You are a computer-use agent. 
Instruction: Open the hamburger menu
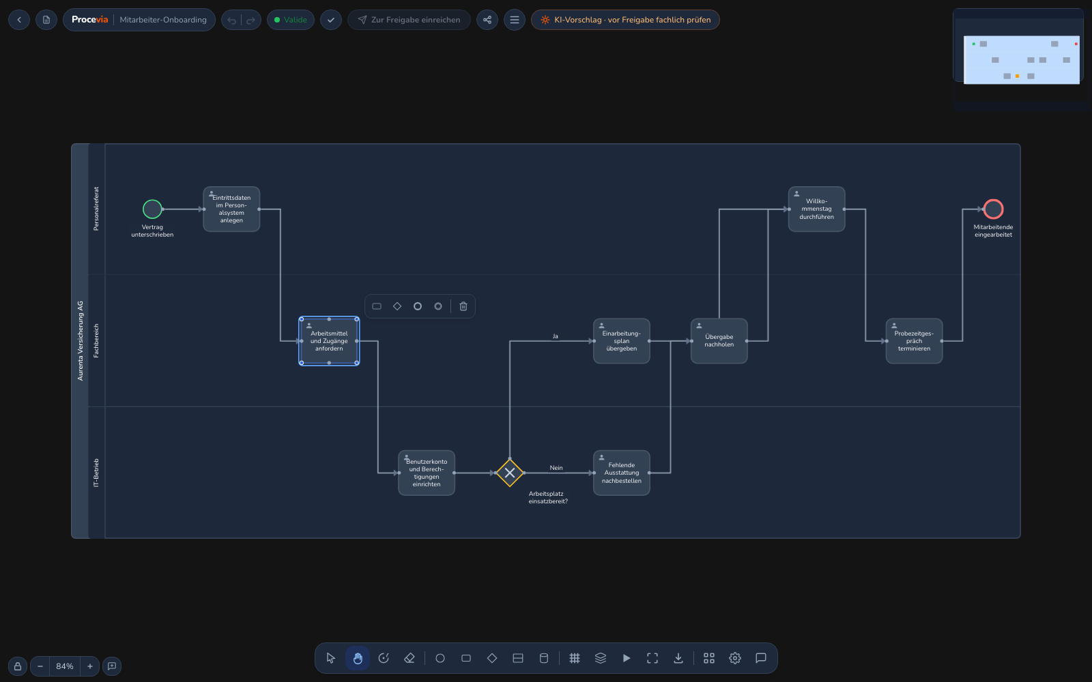pos(515,20)
